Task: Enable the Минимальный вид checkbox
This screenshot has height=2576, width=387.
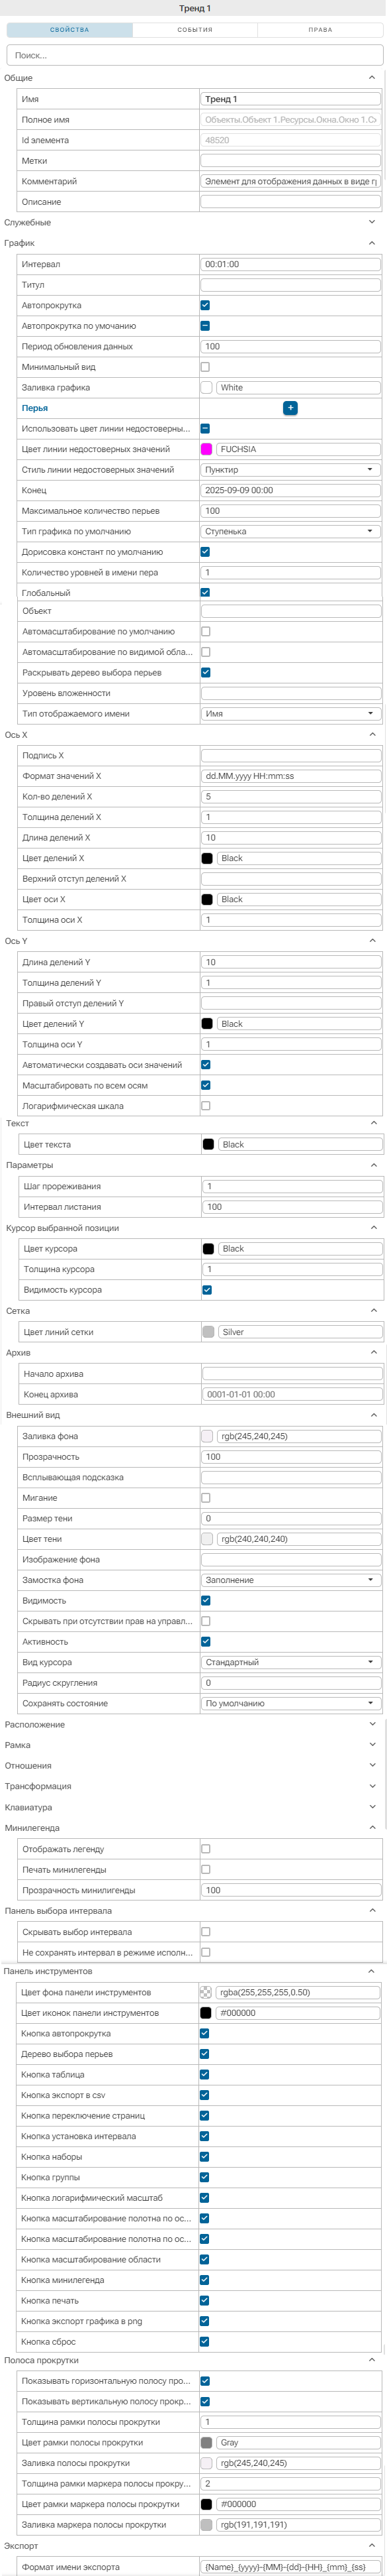Action: pos(206,367)
